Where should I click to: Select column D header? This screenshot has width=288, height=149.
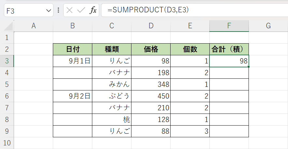coord(151,26)
